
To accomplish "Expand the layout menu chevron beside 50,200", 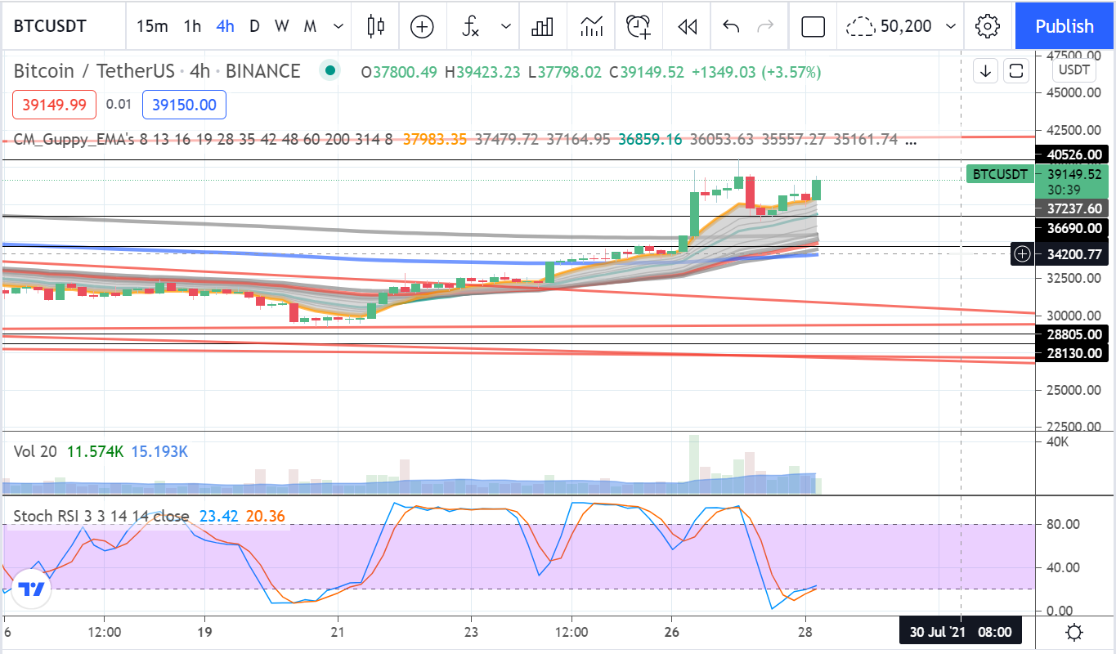I will pos(950,26).
